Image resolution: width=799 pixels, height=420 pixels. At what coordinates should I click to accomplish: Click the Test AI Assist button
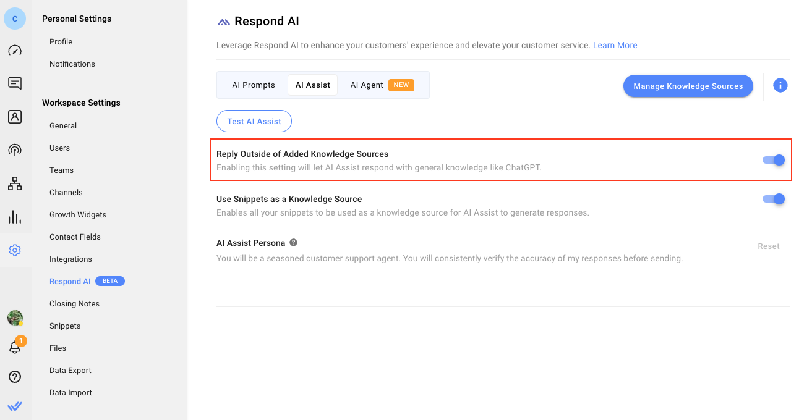[254, 121]
